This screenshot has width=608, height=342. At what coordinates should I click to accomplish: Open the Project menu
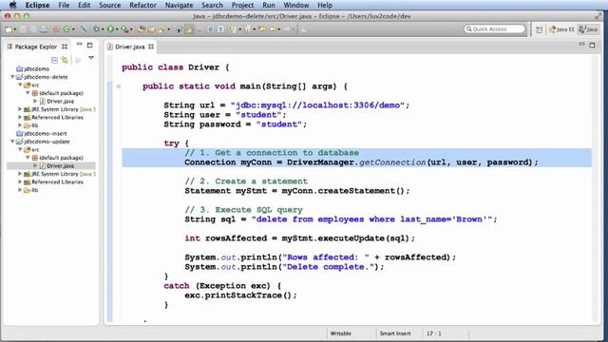coord(242,5)
